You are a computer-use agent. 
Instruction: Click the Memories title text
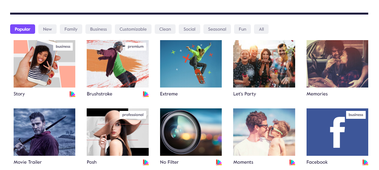(x=317, y=94)
